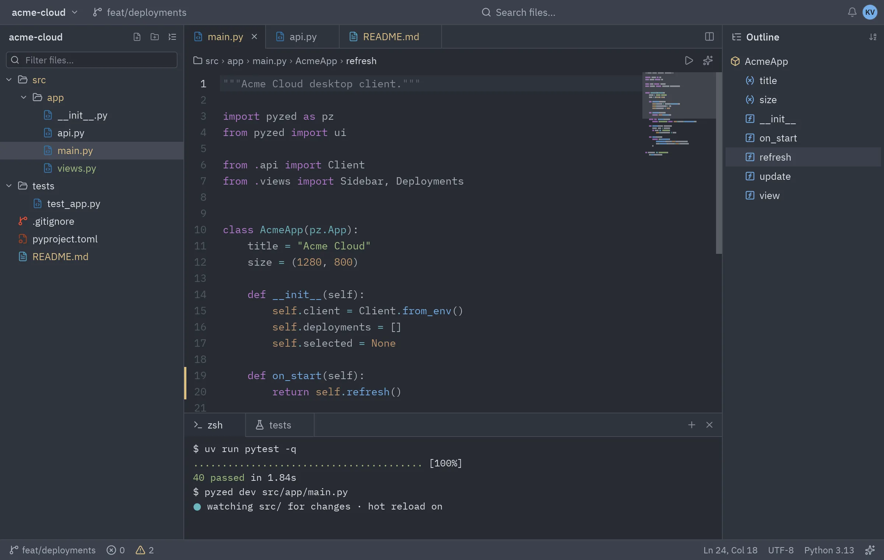Open the acme-cloud project dropdown
Viewport: 884px width, 560px height.
(45, 12)
